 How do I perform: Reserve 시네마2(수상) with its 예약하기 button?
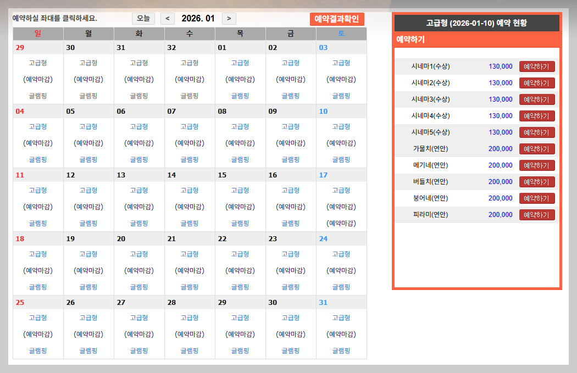click(537, 83)
